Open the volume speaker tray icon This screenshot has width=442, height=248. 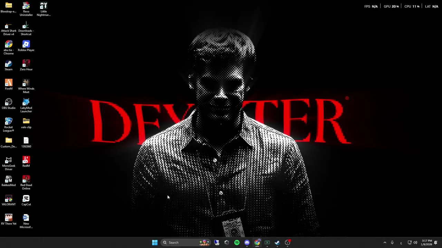click(415, 242)
